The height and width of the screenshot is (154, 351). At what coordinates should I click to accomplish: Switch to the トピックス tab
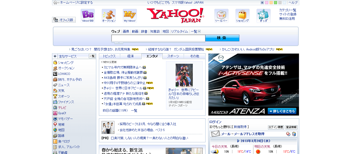[109, 56]
